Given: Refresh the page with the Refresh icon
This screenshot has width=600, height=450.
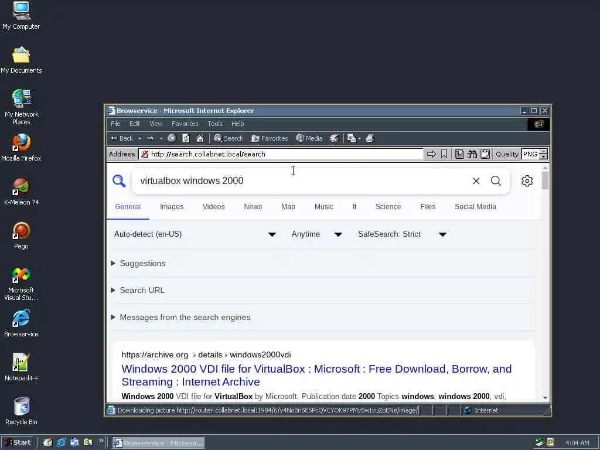Looking at the screenshot, I should [186, 138].
